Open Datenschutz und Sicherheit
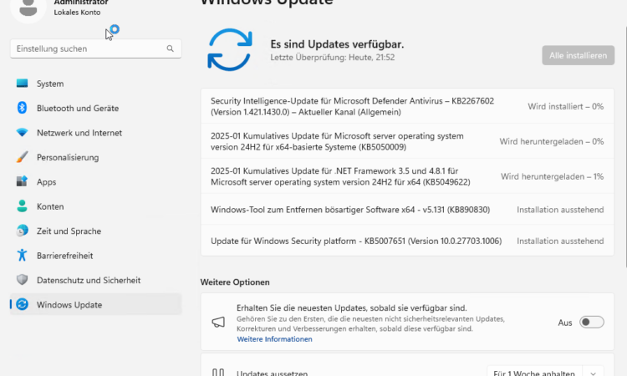The image size is (627, 376). pyautogui.click(x=96, y=280)
